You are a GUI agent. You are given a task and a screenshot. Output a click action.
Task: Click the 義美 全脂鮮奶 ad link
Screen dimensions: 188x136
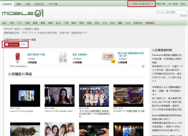(x=80, y=55)
